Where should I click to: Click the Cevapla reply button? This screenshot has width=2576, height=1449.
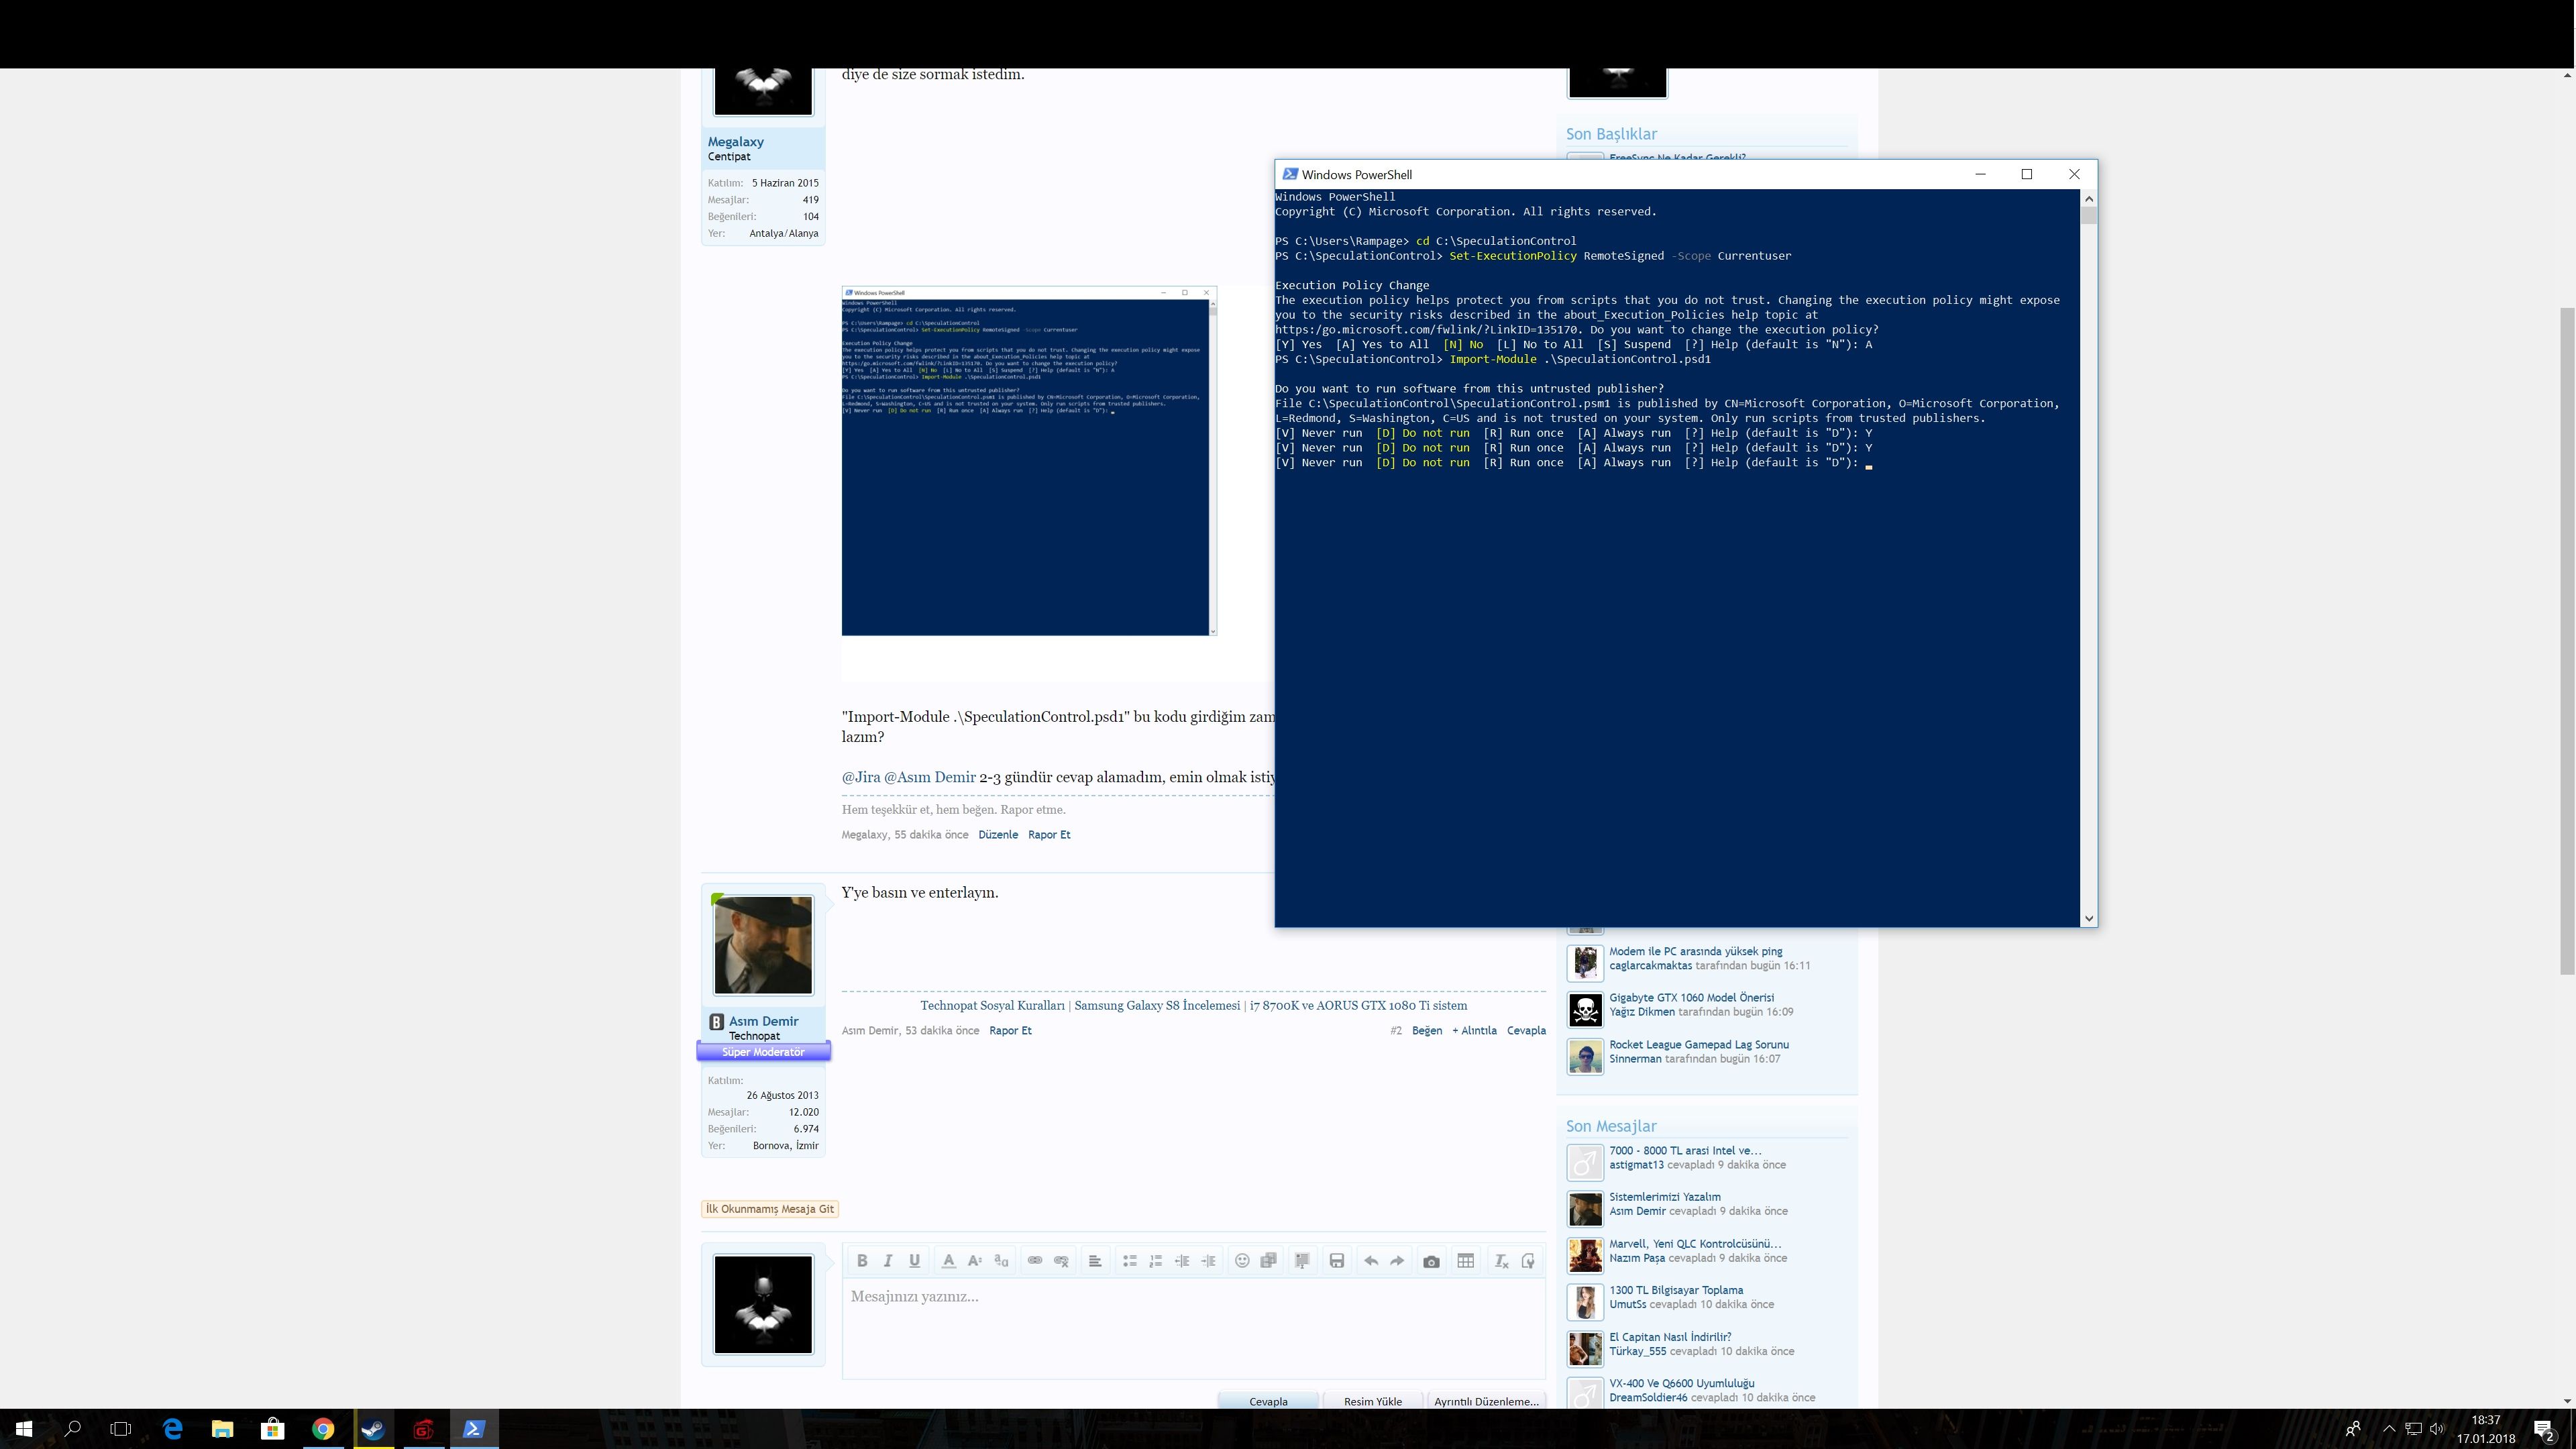pos(1268,1401)
